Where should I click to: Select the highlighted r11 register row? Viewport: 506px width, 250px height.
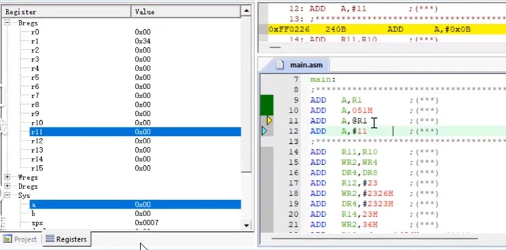37,132
